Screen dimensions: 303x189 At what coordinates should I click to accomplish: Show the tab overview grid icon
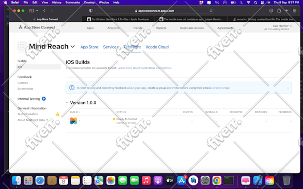(x=295, y=11)
